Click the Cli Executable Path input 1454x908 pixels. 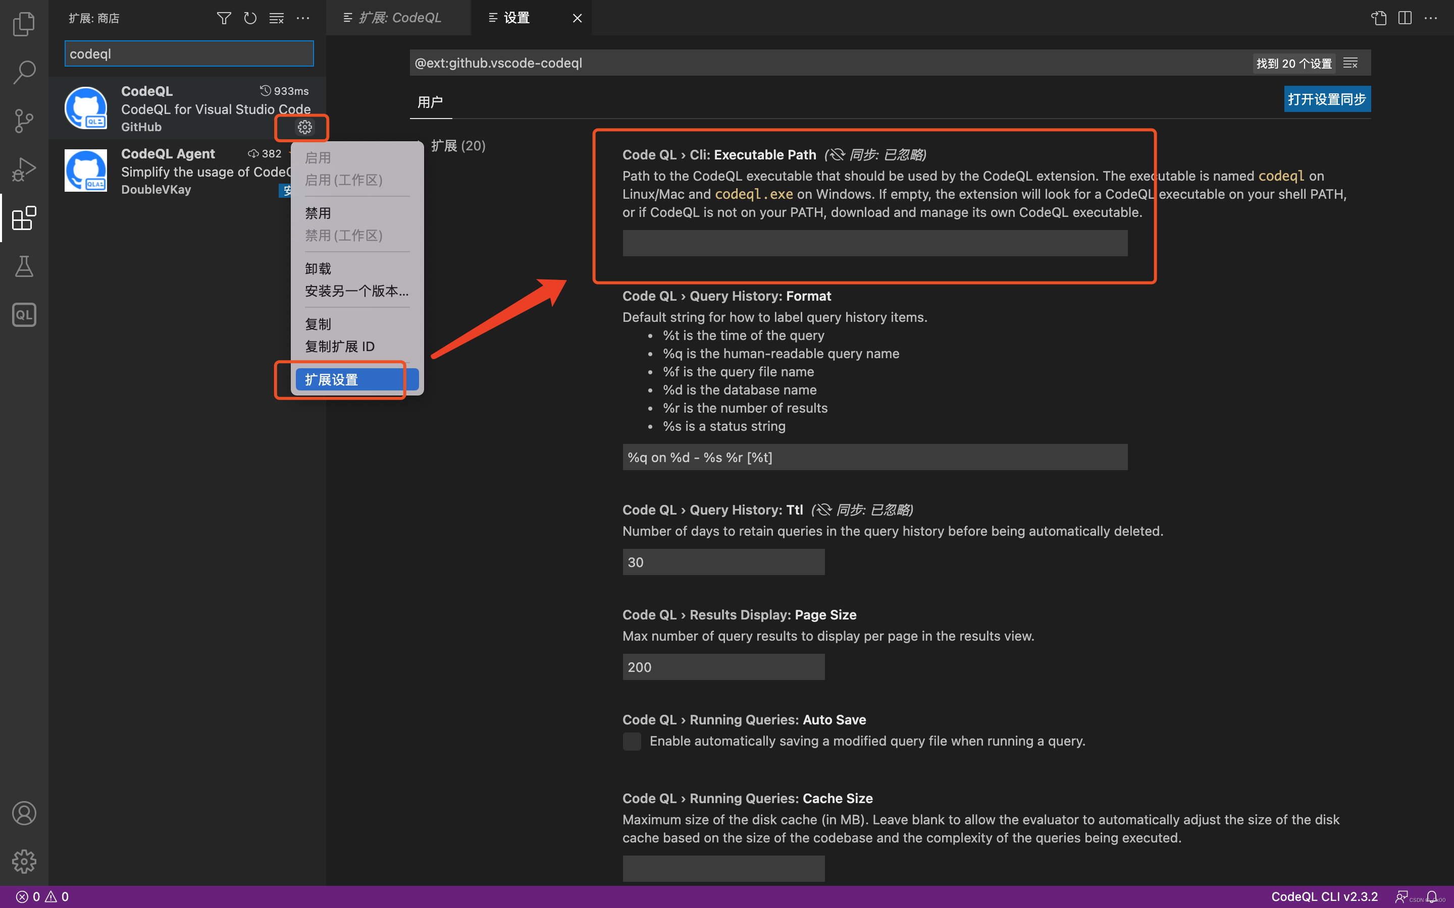(875, 243)
